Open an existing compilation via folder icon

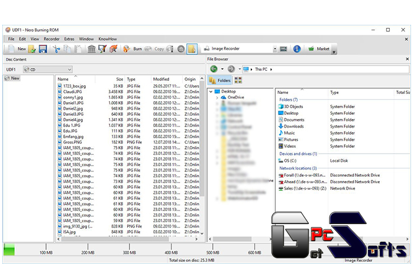32,49
